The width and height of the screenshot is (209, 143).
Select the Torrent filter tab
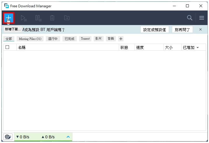[85, 39]
